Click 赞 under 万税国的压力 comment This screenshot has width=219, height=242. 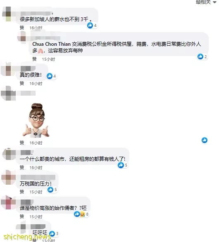point(22,192)
